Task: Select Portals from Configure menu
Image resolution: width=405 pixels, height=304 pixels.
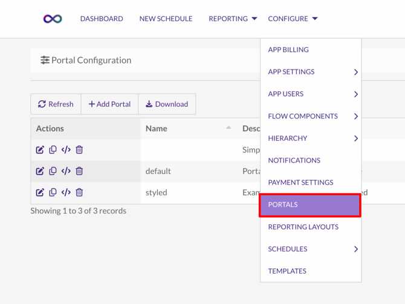Action: 310,205
